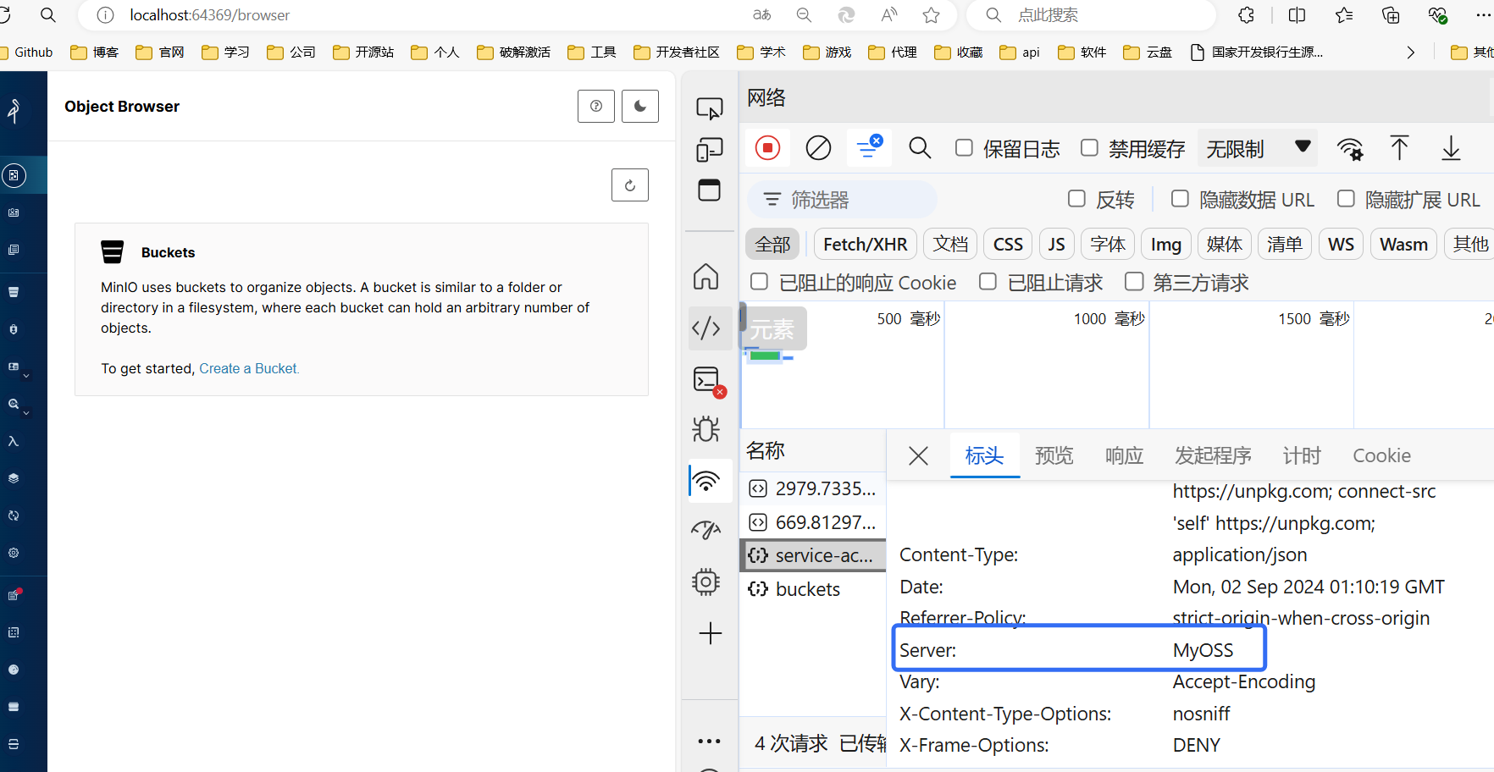This screenshot has height=772, width=1494.
Task: Enable the 保留日志 checkbox
Action: (x=964, y=148)
